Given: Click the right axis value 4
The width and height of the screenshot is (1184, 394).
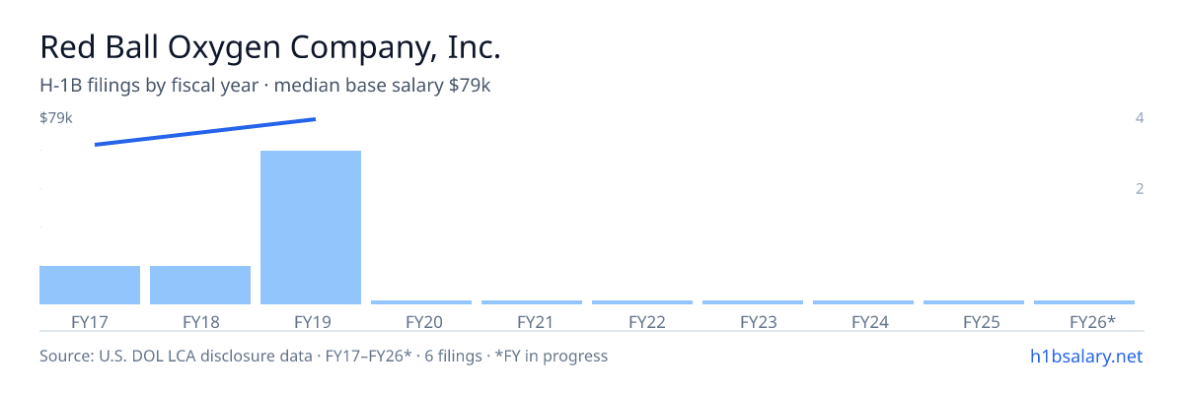Looking at the screenshot, I should [x=1140, y=118].
